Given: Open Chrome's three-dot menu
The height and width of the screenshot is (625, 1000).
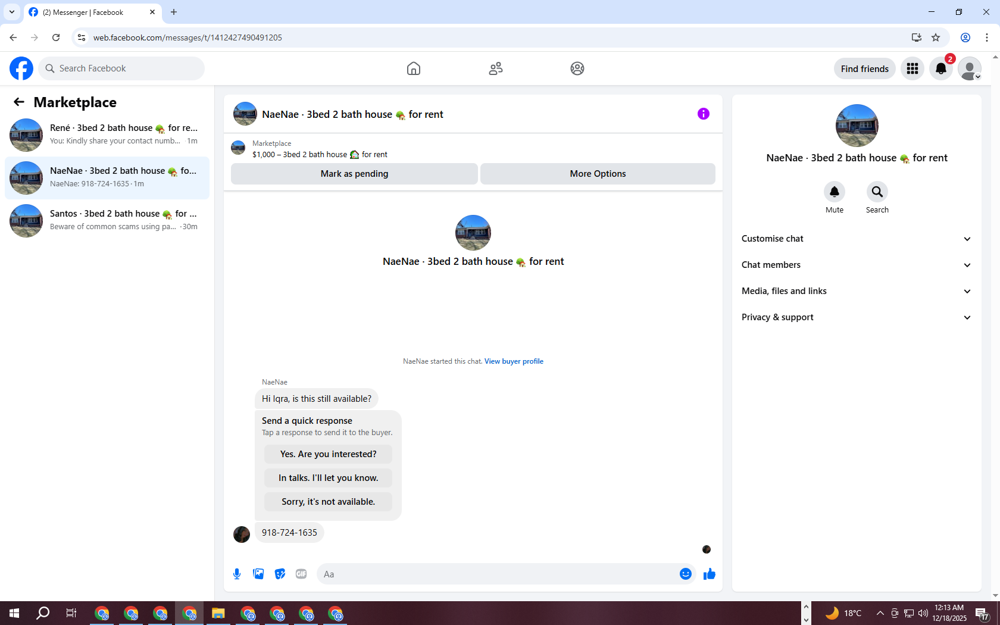Looking at the screenshot, I should pos(987,37).
